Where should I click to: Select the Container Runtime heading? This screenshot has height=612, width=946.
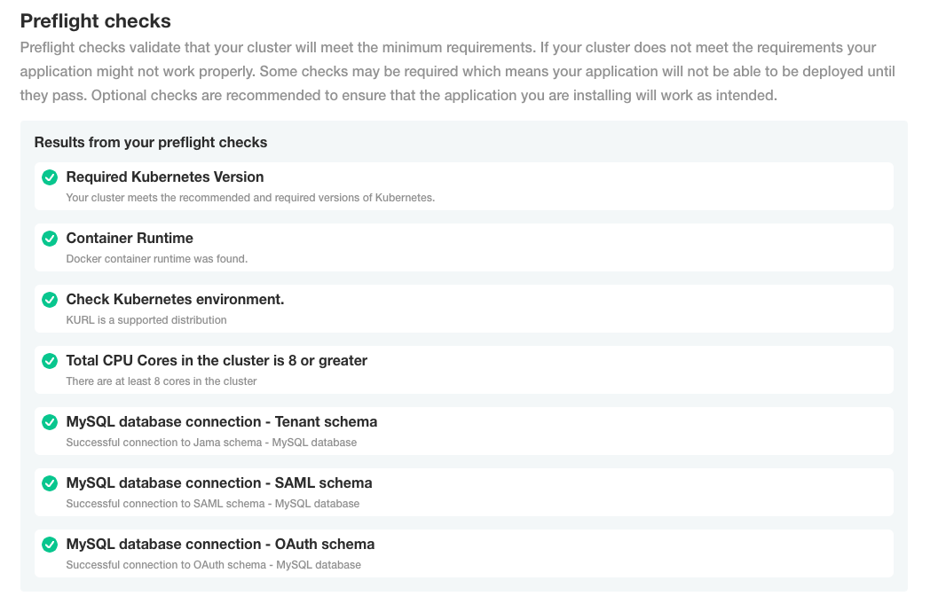click(129, 239)
